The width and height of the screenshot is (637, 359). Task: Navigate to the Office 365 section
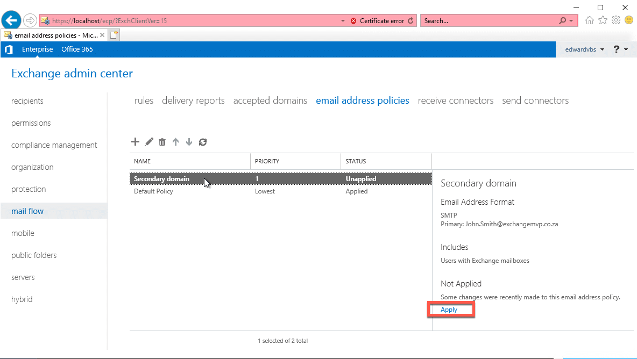pyautogui.click(x=77, y=49)
